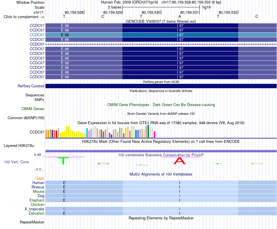Click 'E 98' in the highlighted light-blue transcript
This screenshot has height=229, width=277.
tap(65, 35)
